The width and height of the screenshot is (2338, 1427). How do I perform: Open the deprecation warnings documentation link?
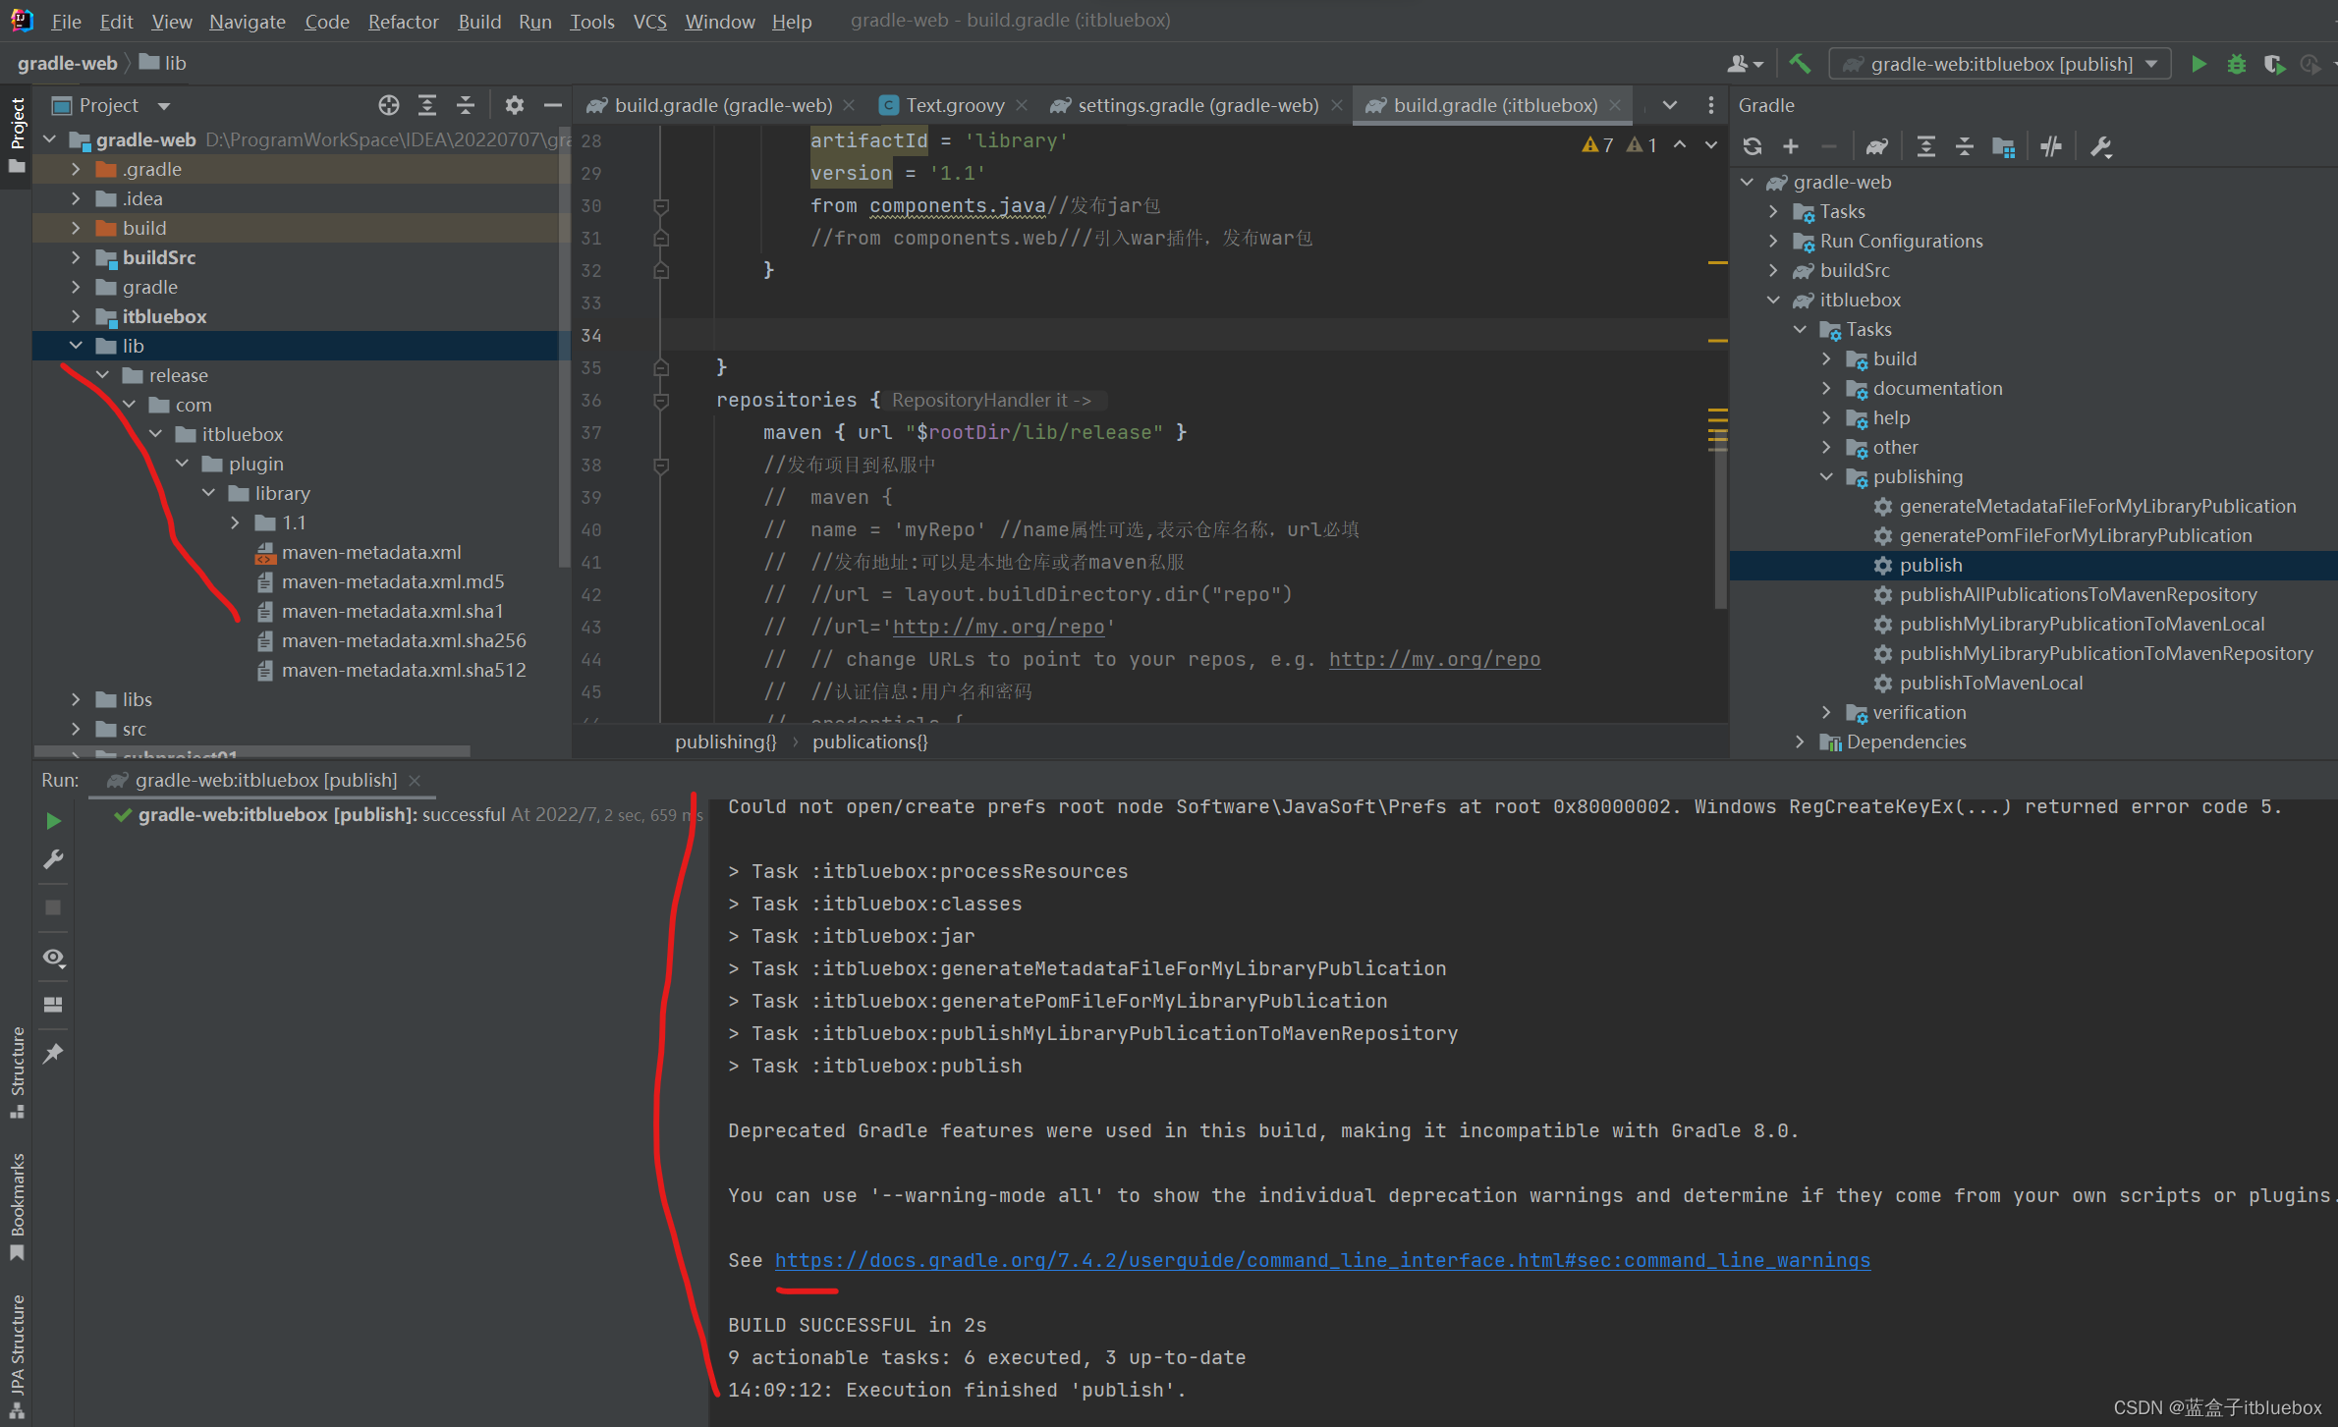(x=1322, y=1260)
